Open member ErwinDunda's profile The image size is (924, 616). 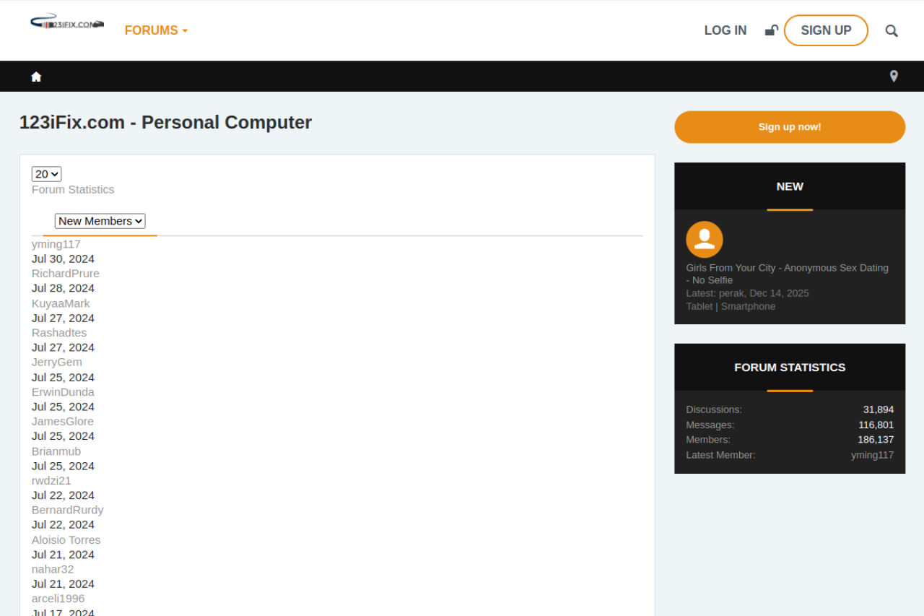[x=63, y=392]
